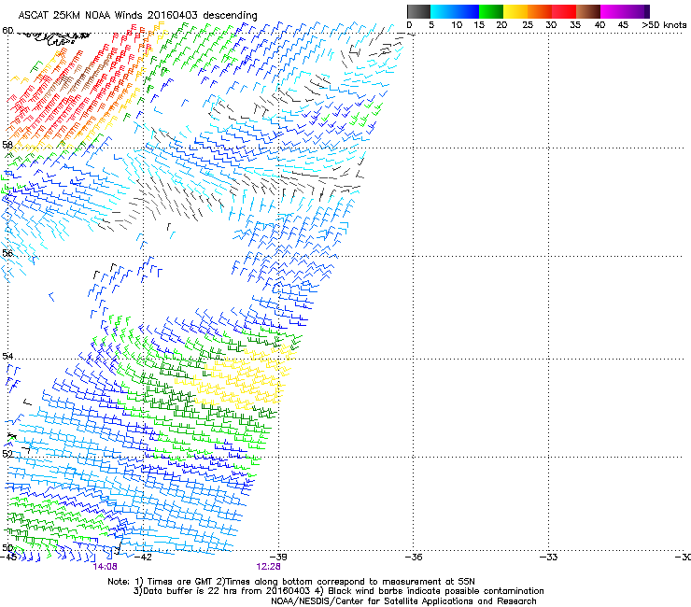Pick the brown 35–40 knots legend segment
The height and width of the screenshot is (607, 691).
pos(588,11)
